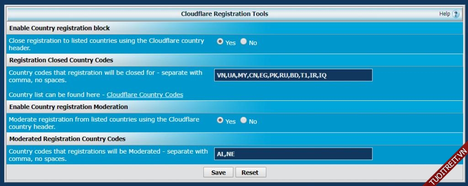Click the Help question mark icon
Viewport: 468px width, 186px height.
point(456,14)
